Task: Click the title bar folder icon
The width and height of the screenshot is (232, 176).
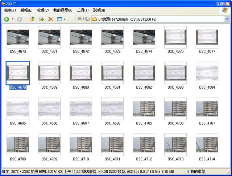Action: point(3,4)
